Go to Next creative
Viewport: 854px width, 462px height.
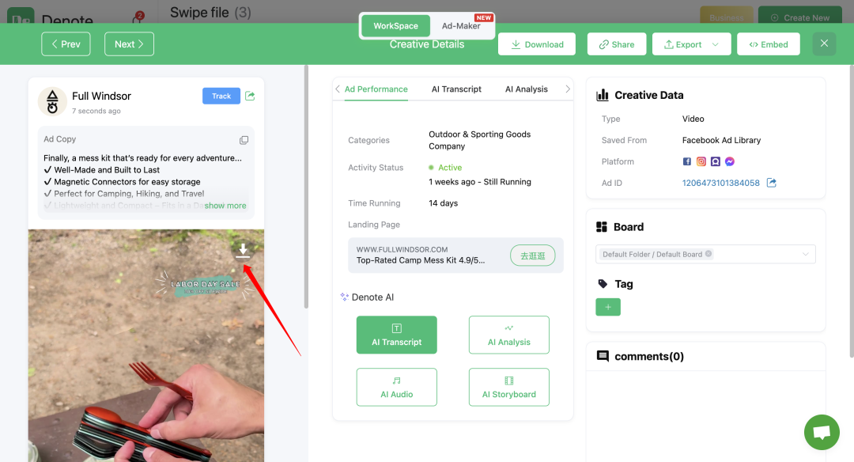pos(129,44)
